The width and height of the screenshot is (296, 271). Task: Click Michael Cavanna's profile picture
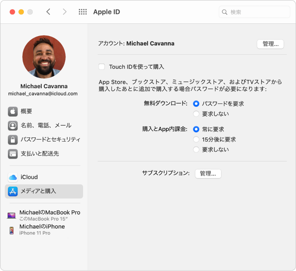(x=44, y=57)
